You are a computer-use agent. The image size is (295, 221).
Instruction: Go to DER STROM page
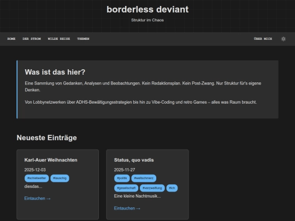[32, 39]
